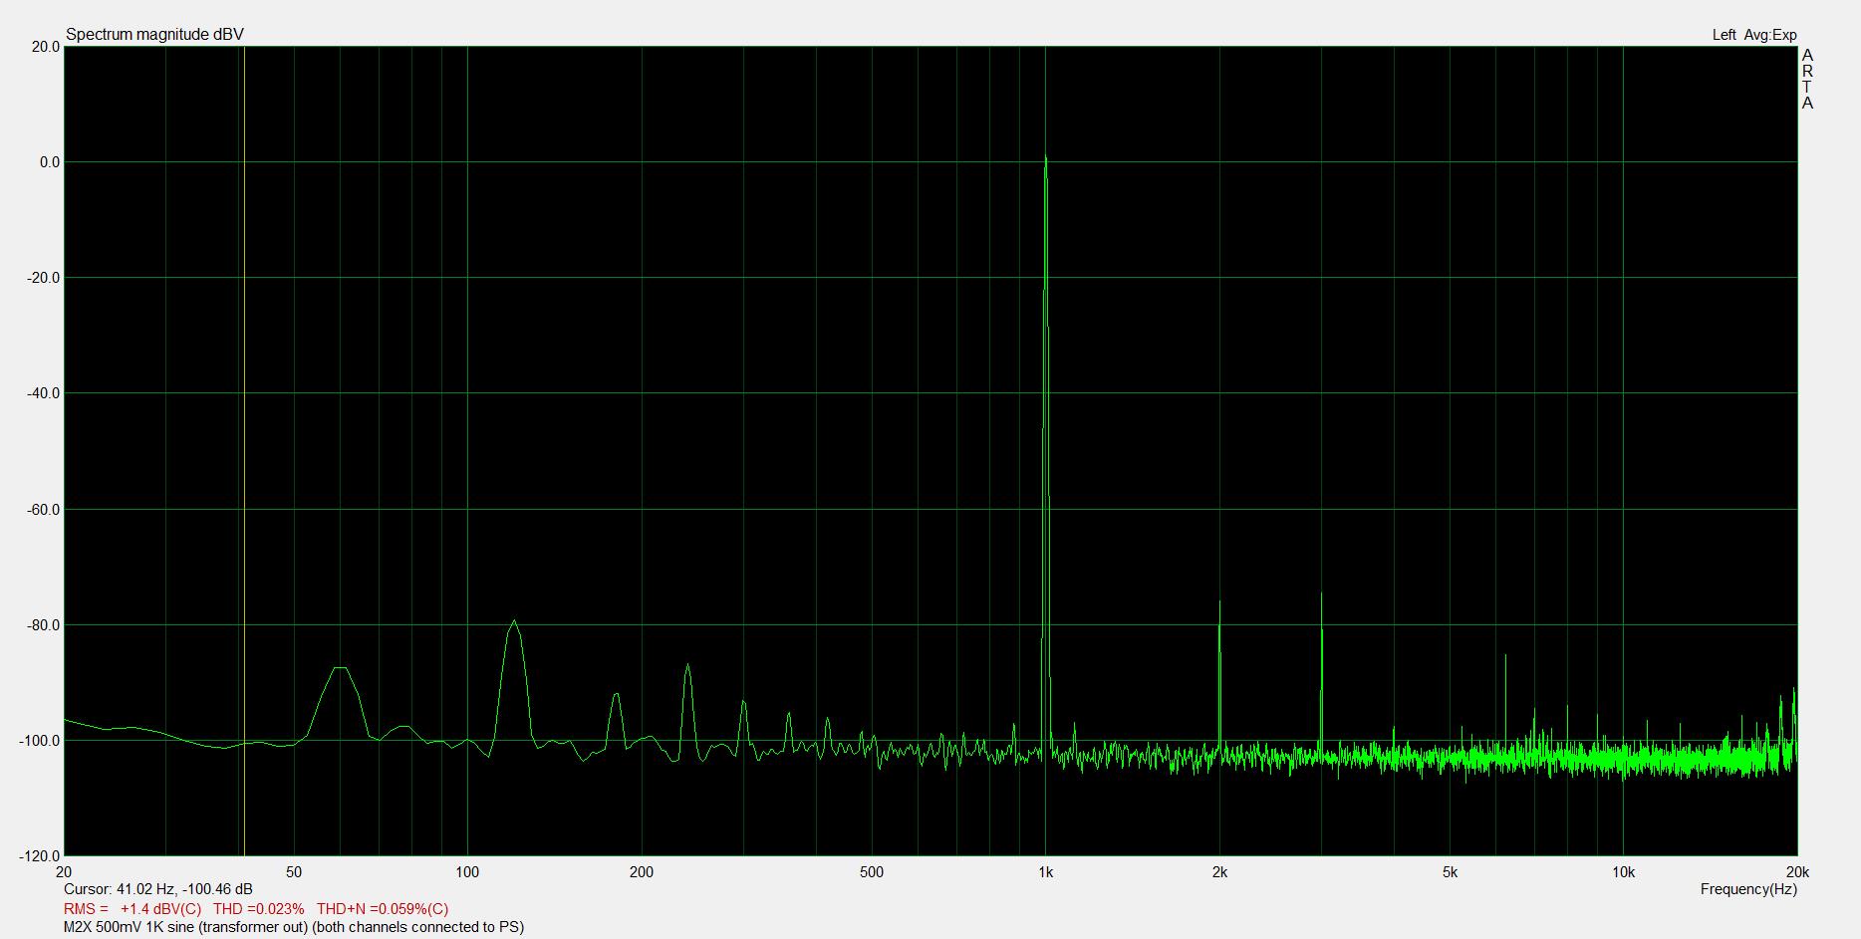The height and width of the screenshot is (939, 1861).
Task: Click the '100' frequency axis label
Action: 467,872
